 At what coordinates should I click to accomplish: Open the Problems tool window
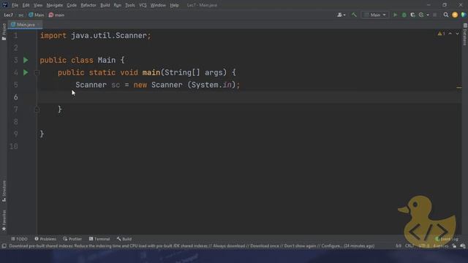click(x=45, y=239)
